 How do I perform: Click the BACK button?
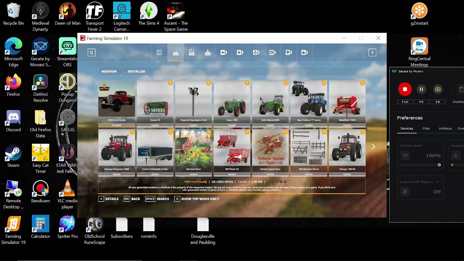point(132,199)
